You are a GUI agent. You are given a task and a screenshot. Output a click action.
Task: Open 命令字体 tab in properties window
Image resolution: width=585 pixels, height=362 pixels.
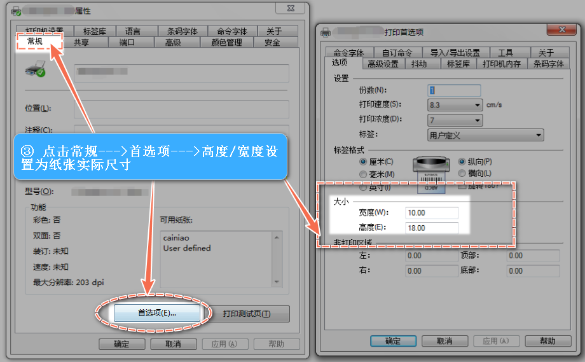232,31
